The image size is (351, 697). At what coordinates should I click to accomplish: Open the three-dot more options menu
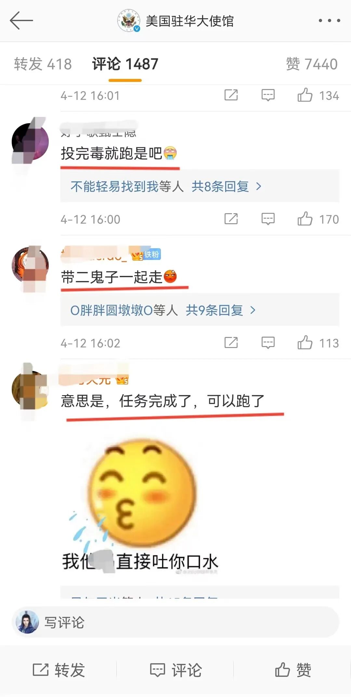329,20
